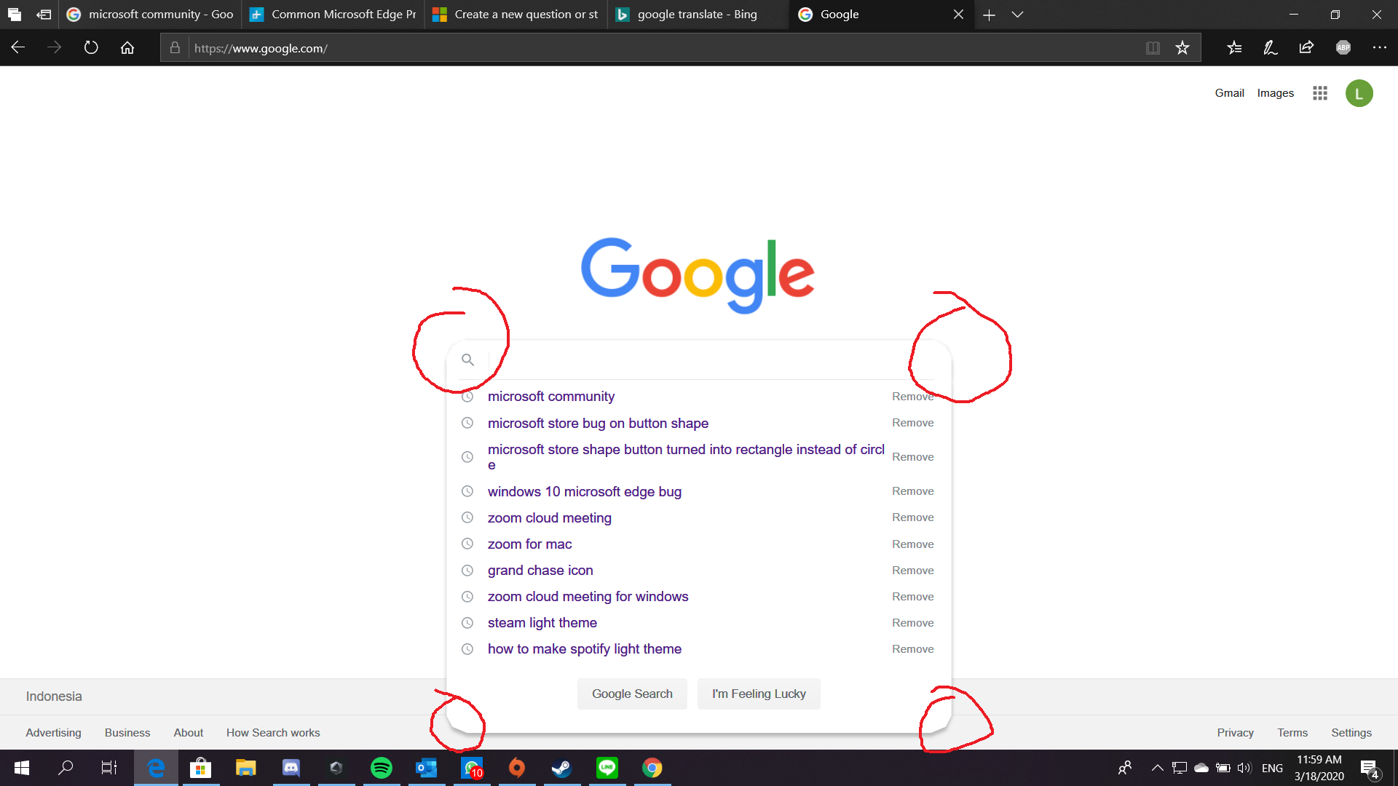
Task: Open Windows taskbar search
Action: pyautogui.click(x=66, y=768)
